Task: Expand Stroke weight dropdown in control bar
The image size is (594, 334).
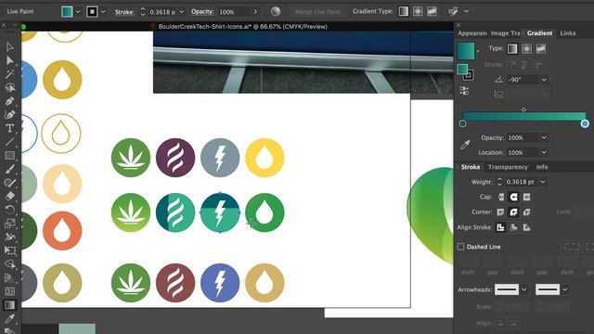Action: [182, 12]
